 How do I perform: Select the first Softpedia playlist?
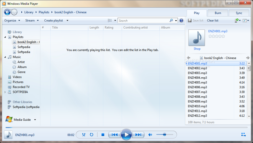pos(24,47)
